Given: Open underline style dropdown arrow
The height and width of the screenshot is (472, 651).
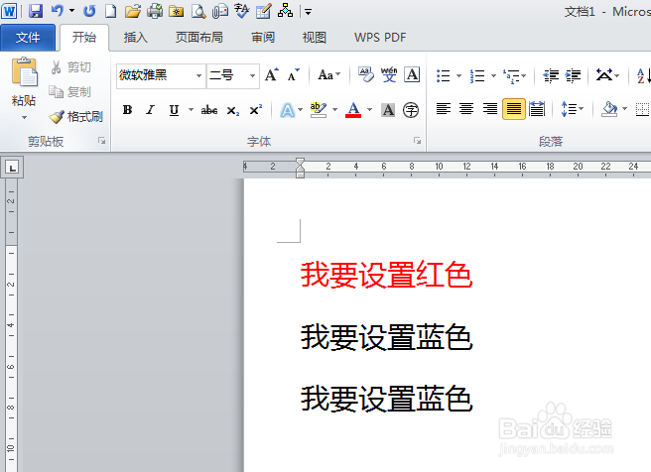Looking at the screenshot, I should 191,110.
